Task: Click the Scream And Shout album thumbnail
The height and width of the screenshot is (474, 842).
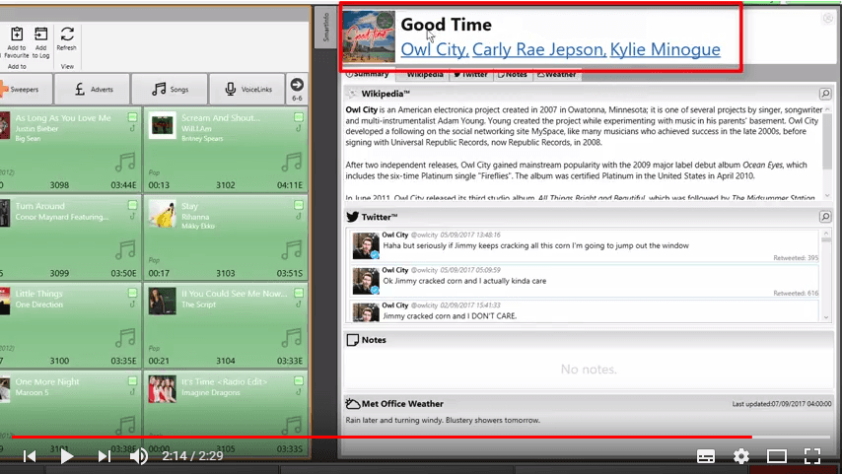Action: pos(162,125)
